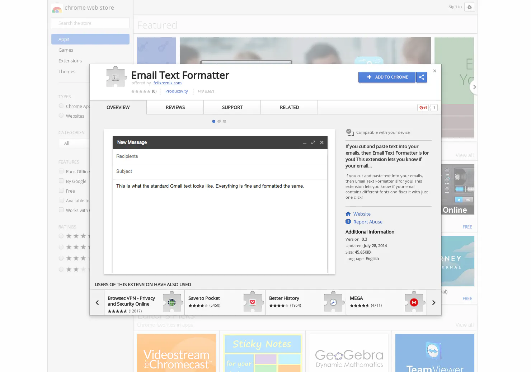Click the Email Text Formatter puzzle icon
Image resolution: width=531 pixels, height=372 pixels.
coord(116,77)
